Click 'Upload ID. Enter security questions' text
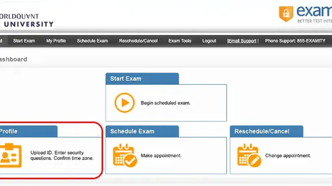 pyautogui.click(x=62, y=155)
